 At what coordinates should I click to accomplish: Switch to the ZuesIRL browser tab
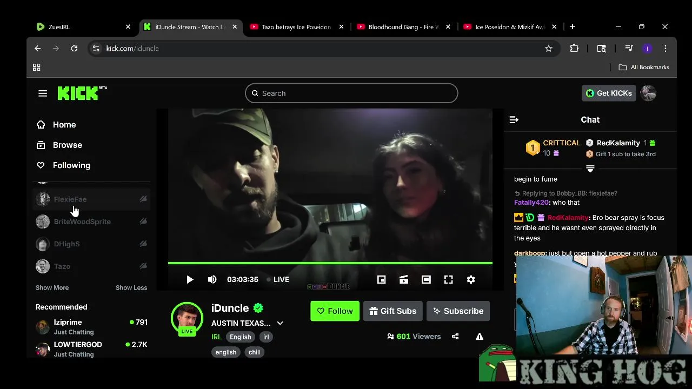pos(83,26)
